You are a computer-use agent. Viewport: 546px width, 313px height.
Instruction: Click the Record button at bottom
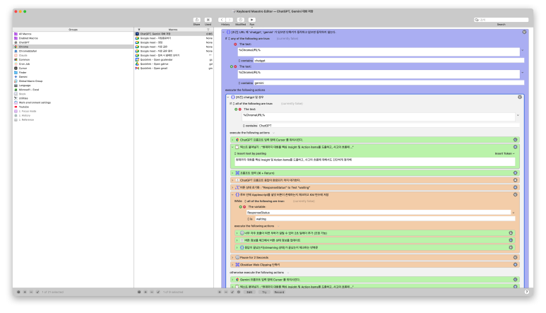pos(280,291)
